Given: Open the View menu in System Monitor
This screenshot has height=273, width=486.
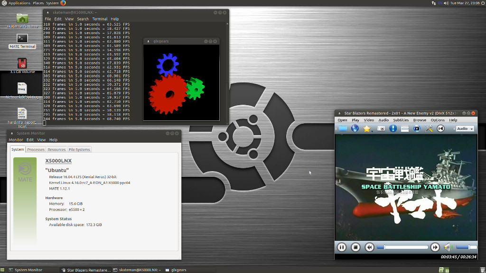Looking at the screenshot, I should 42,140.
